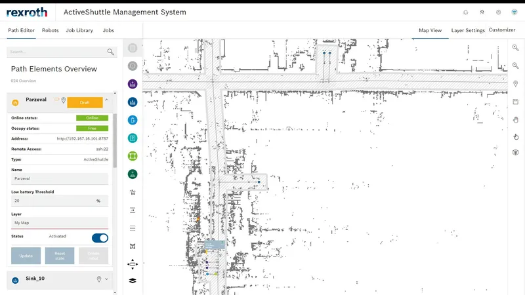Click the Reset state button

click(x=60, y=256)
